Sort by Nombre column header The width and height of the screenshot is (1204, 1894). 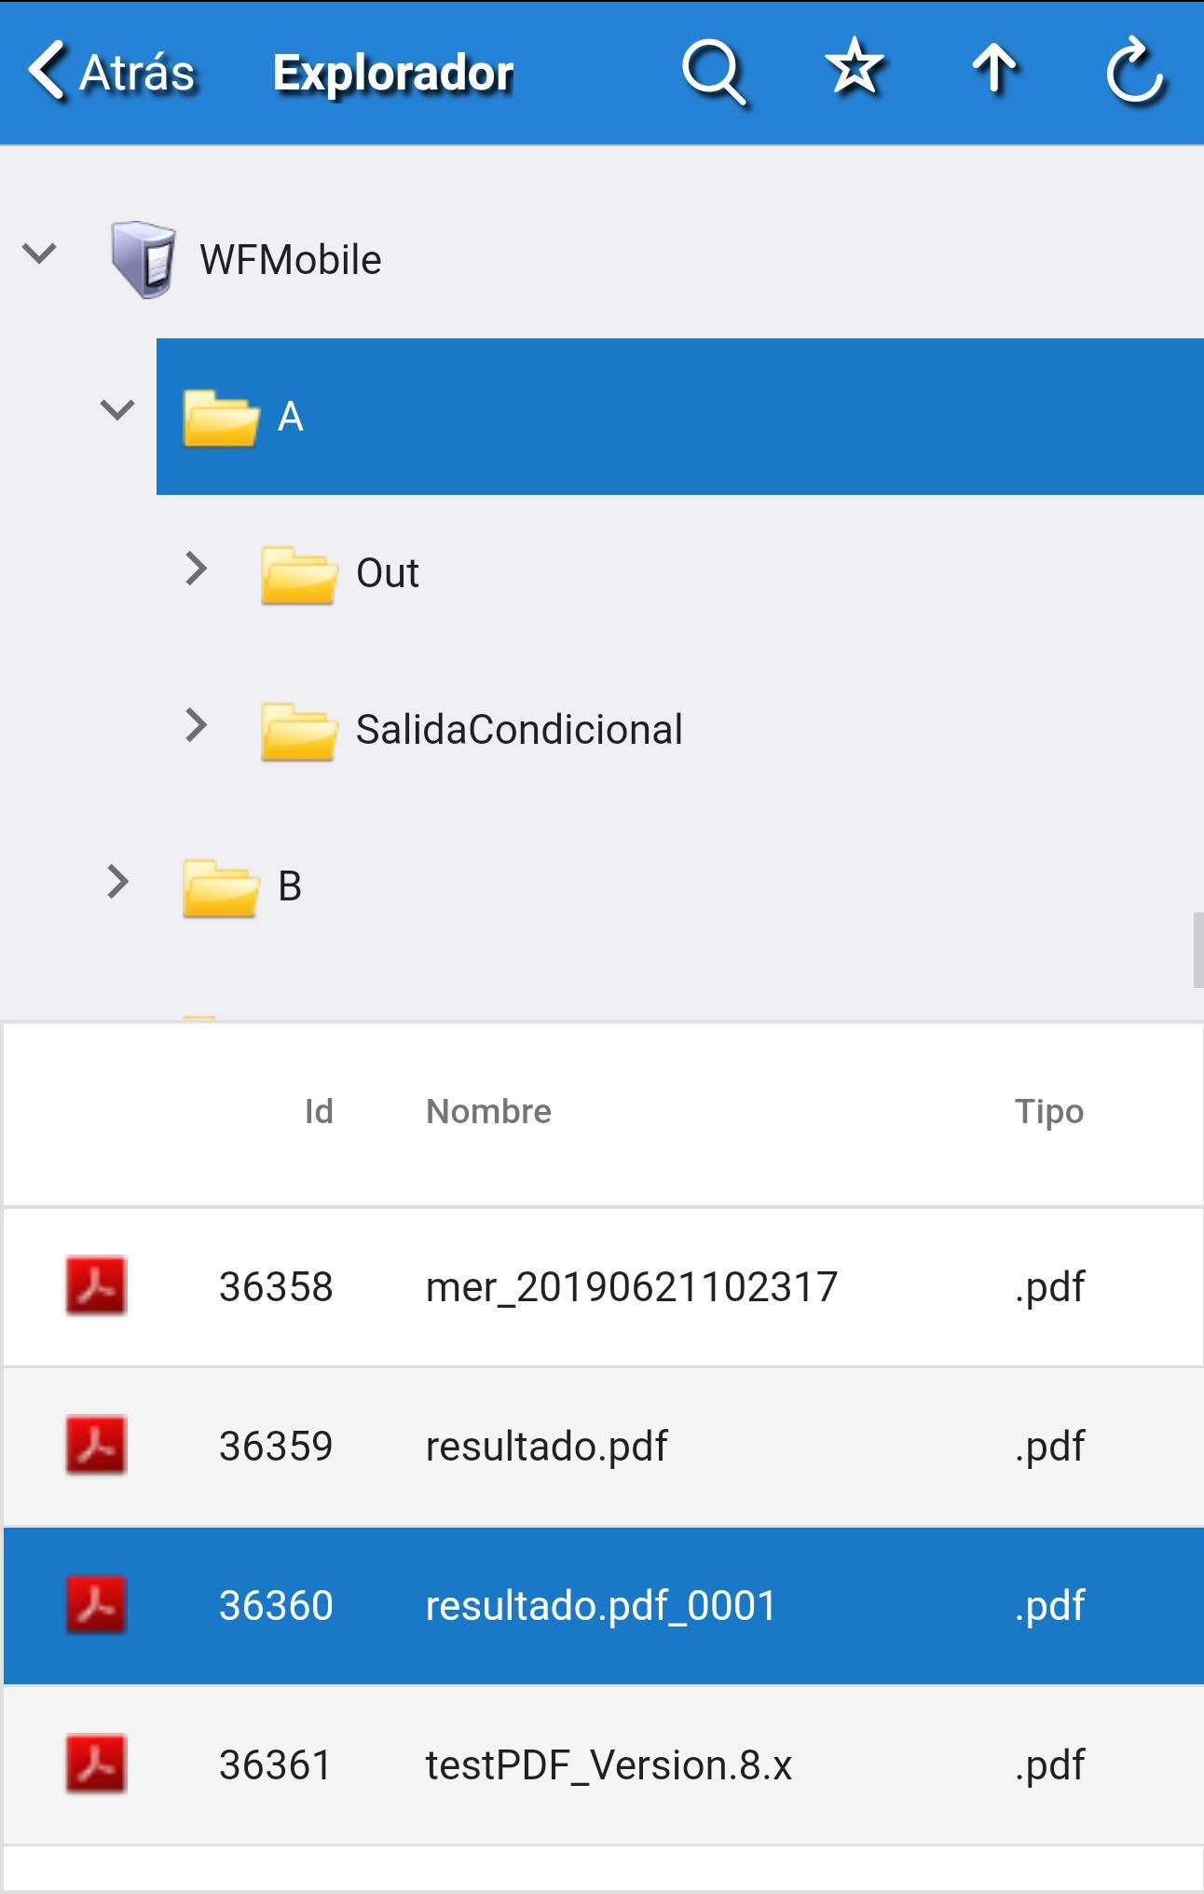click(x=488, y=1111)
